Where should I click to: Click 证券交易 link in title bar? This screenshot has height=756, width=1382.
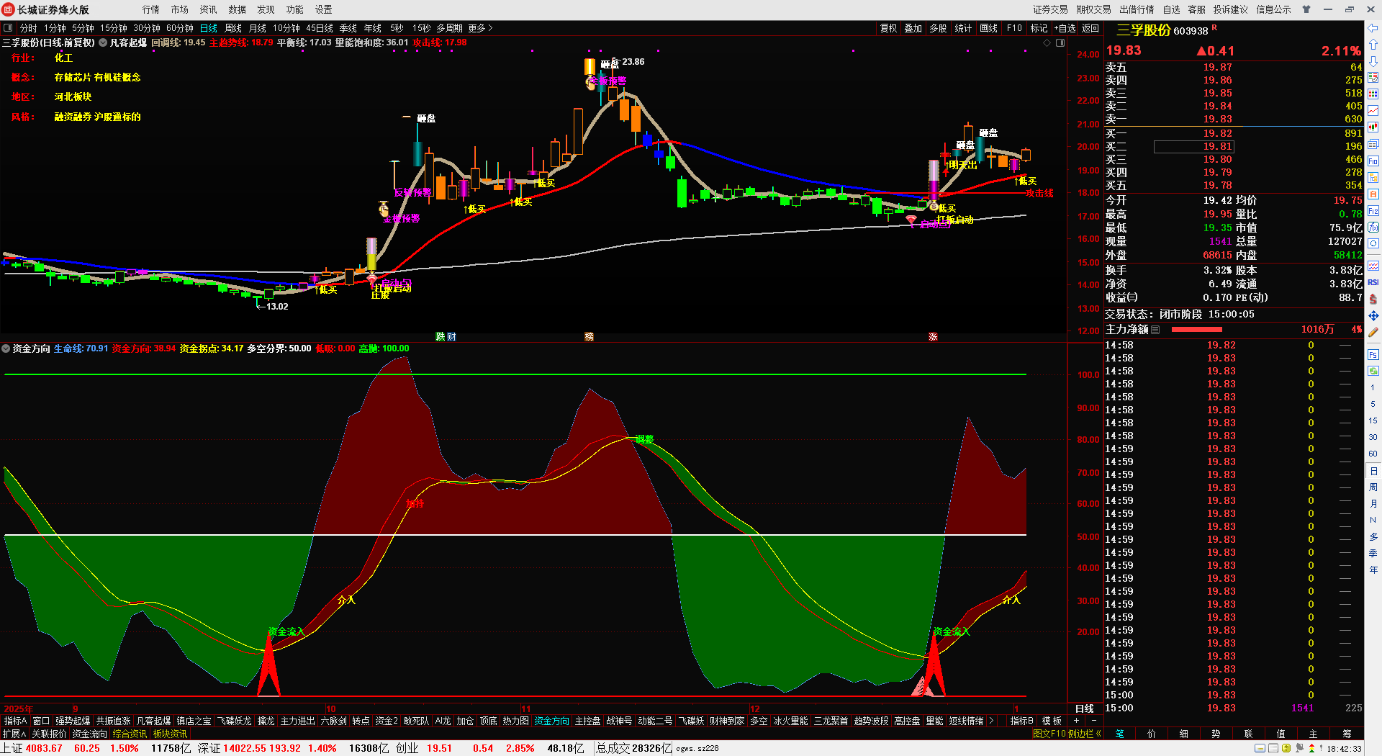tap(1050, 9)
